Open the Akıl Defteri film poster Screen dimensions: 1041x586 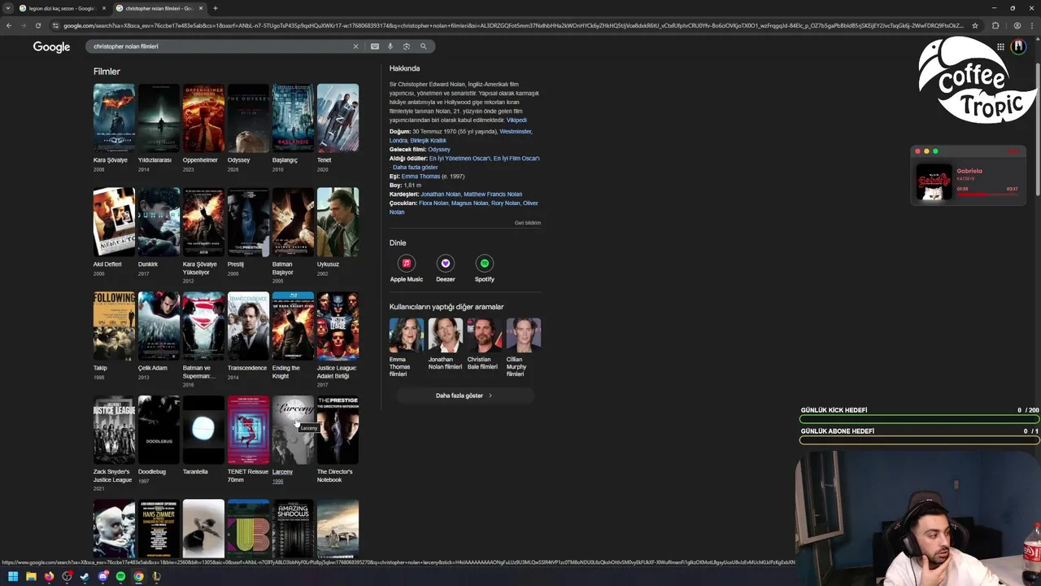tap(114, 222)
